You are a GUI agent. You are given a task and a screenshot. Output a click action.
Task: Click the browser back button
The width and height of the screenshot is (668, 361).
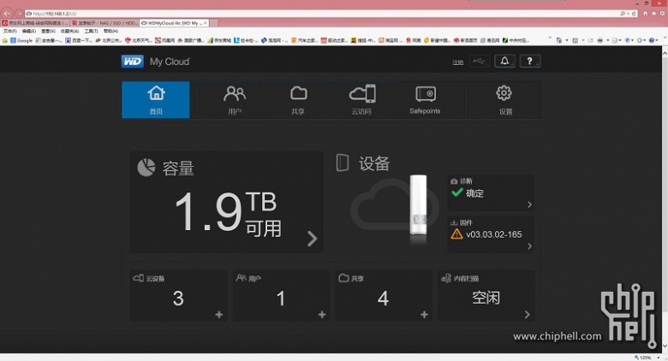(x=7, y=13)
